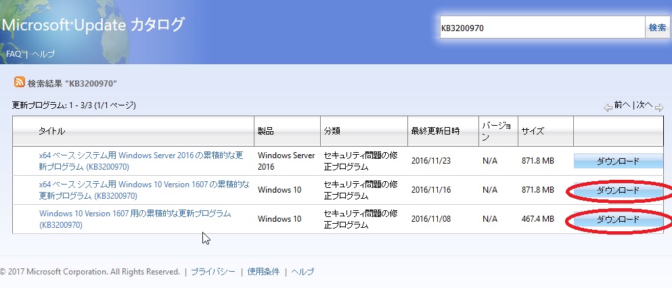Image resolution: width=672 pixels, height=288 pixels.
Task: Click the 検索 search button
Action: [657, 28]
